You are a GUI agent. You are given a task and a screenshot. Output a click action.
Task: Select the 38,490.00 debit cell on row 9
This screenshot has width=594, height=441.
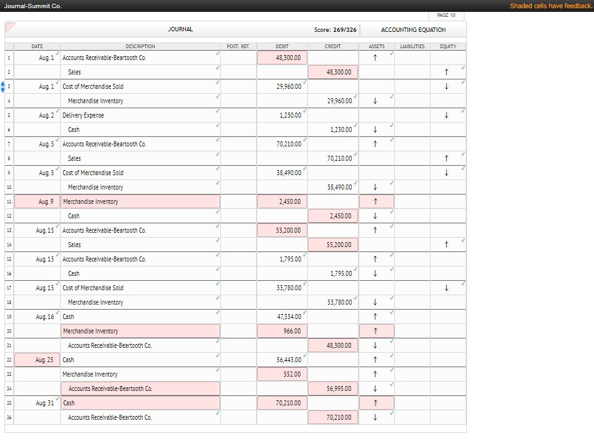pos(282,173)
